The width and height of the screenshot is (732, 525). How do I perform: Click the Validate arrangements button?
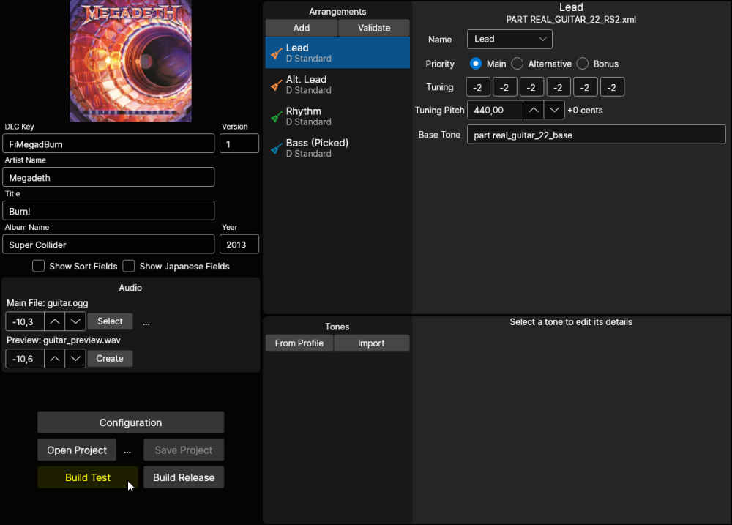pyautogui.click(x=374, y=28)
